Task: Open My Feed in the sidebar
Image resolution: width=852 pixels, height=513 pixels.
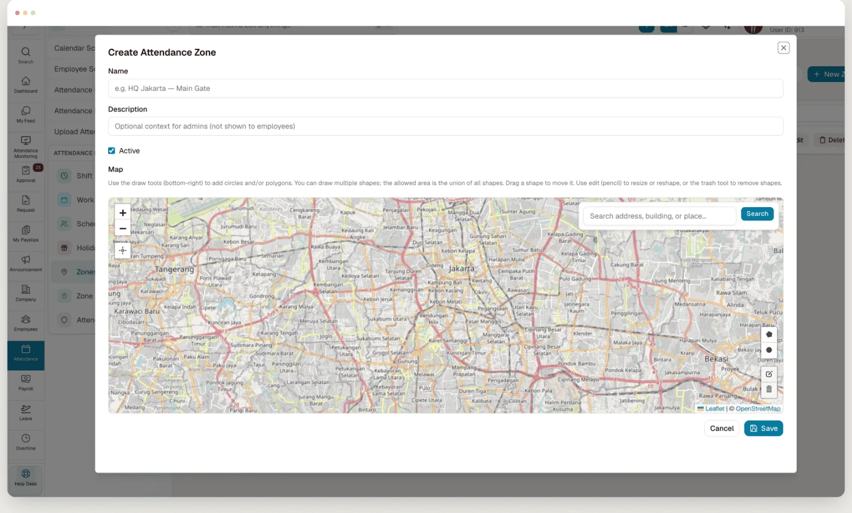Action: point(26,115)
